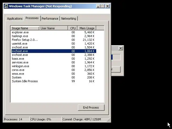This screenshot has width=172, height=129.
Task: Select the csrss.exe process
Action: pos(54,70)
